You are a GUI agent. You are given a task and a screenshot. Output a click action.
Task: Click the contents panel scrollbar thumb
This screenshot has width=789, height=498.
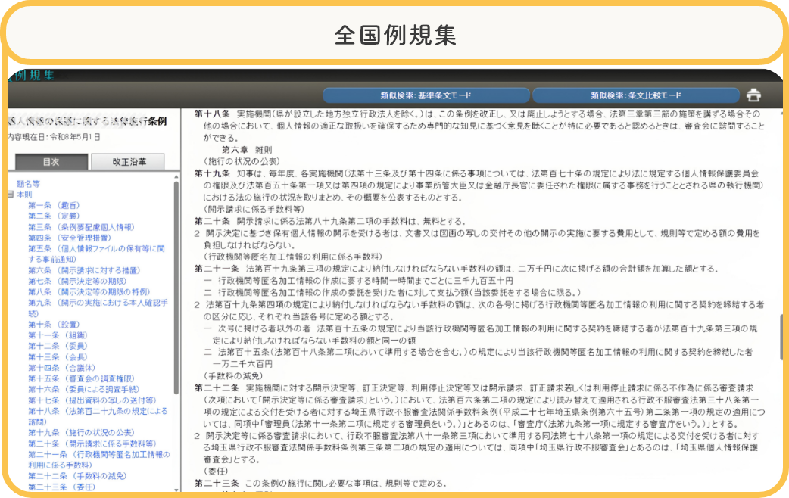click(176, 288)
